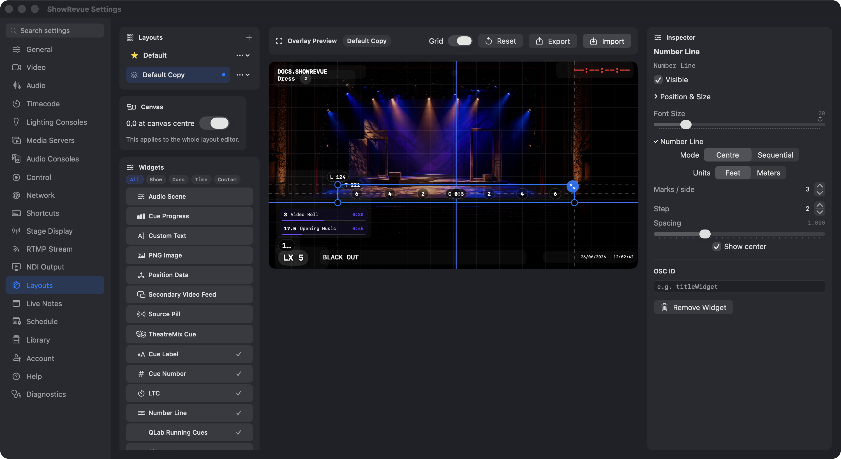This screenshot has height=459, width=841.
Task: Click the Schedule calendar icon
Action: click(16, 321)
